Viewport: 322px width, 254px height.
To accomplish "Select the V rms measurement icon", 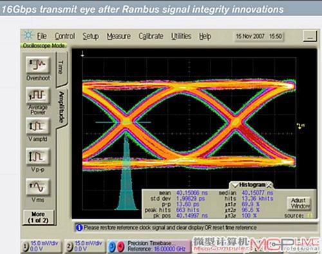I will pos(38,186).
